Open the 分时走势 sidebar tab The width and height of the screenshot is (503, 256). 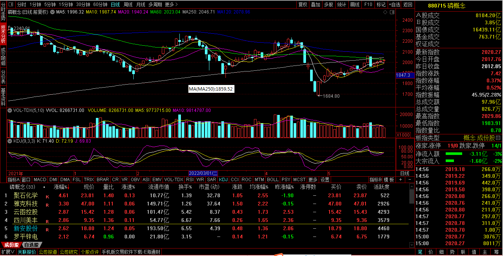3,11
